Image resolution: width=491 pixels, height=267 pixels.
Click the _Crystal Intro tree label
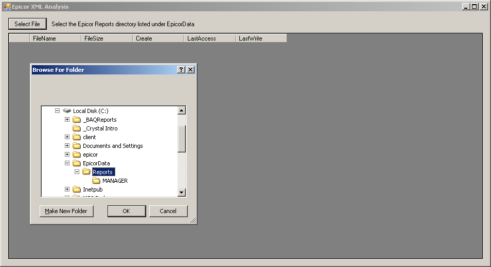click(x=100, y=128)
